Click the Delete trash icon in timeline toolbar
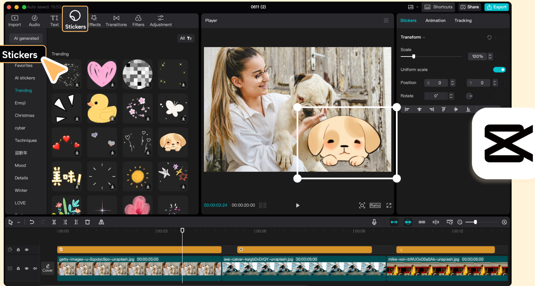 (x=87, y=222)
